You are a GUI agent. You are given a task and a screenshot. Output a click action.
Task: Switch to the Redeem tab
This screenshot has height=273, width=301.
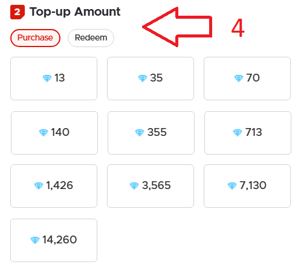pos(91,38)
